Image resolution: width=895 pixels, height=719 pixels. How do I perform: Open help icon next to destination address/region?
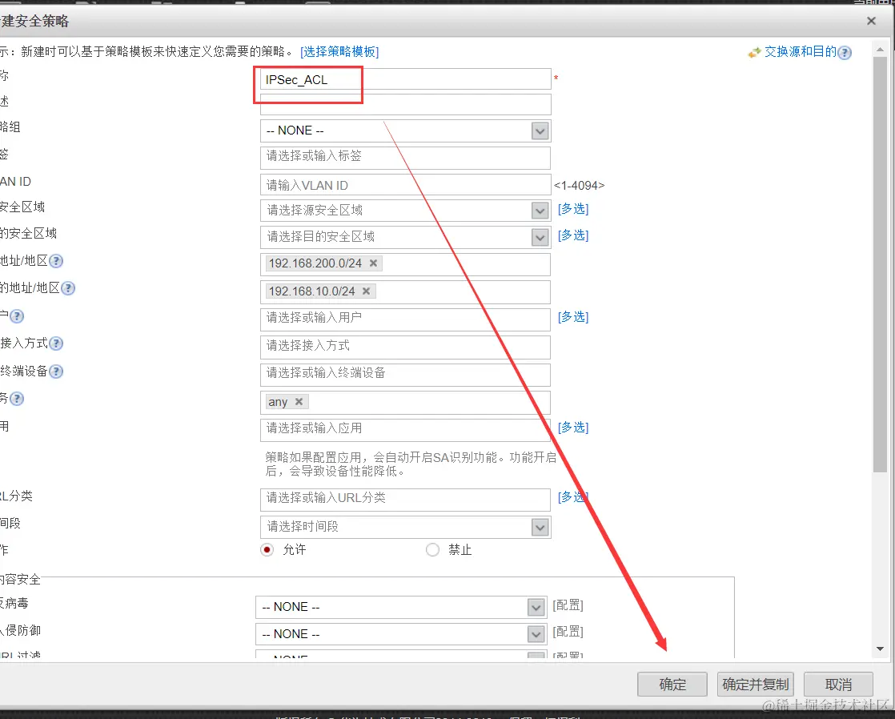pyautogui.click(x=68, y=288)
